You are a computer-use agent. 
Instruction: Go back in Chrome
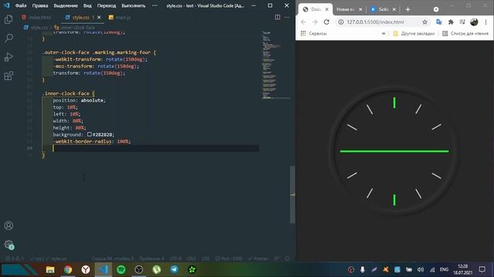pyautogui.click(x=303, y=22)
